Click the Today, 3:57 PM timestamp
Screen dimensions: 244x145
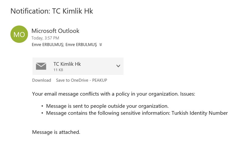[45, 38]
